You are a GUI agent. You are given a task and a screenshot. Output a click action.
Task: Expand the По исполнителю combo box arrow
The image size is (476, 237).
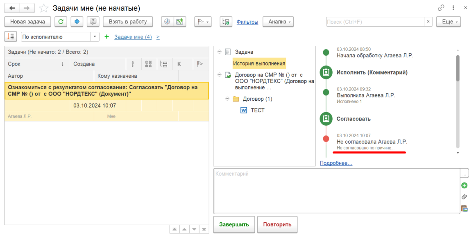pyautogui.click(x=95, y=37)
